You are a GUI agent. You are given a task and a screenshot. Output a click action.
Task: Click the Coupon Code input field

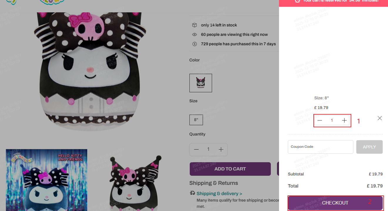(320, 147)
